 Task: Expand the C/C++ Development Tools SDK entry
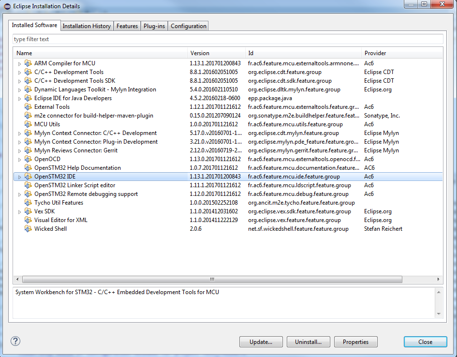19,81
